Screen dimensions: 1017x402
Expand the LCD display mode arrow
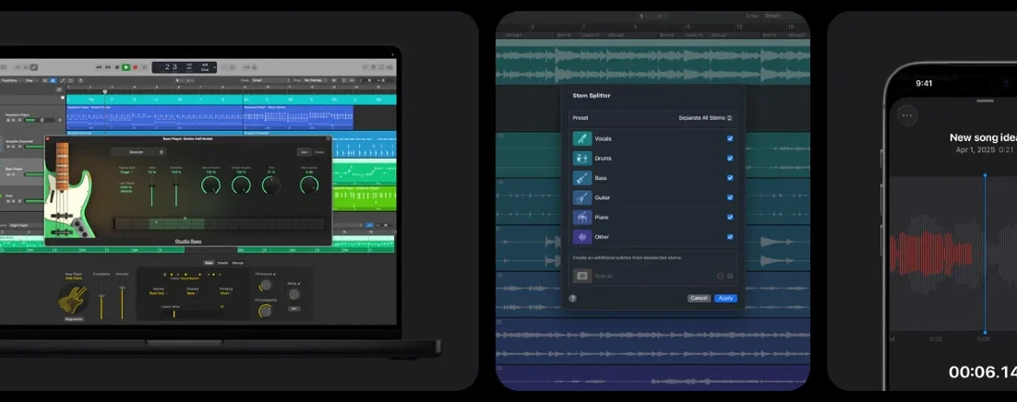point(214,67)
